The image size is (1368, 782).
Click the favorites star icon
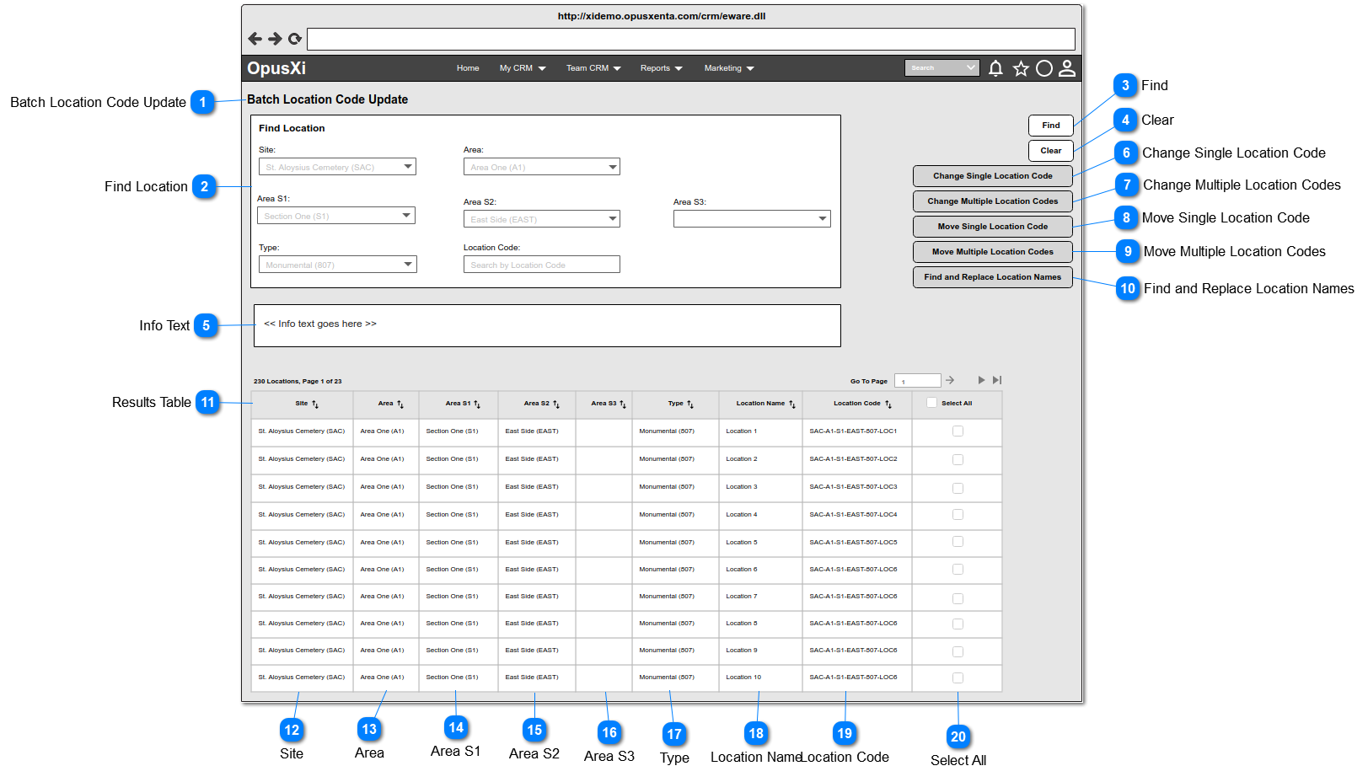(1021, 68)
